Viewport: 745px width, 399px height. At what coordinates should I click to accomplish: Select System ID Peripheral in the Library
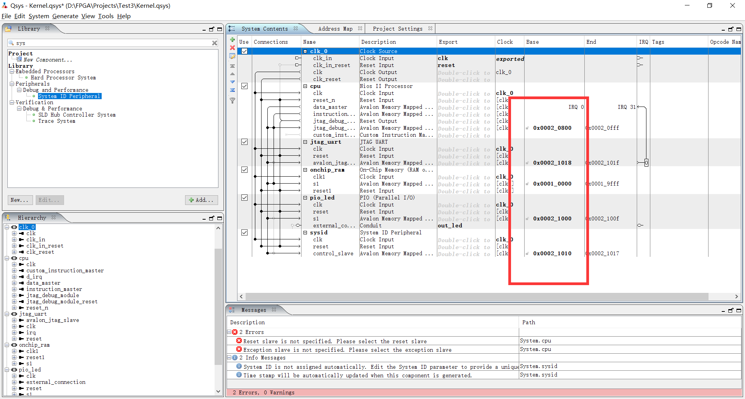click(x=69, y=96)
